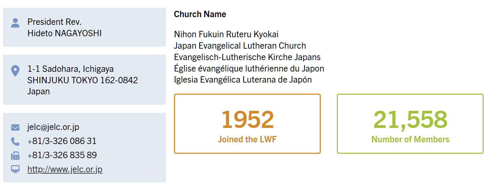Click the Church Name heading

[x=200, y=14]
